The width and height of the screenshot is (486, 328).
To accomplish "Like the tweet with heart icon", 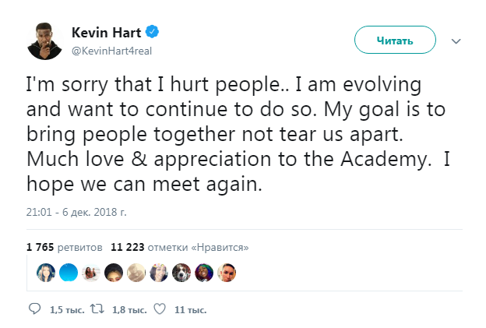I will 160,309.
